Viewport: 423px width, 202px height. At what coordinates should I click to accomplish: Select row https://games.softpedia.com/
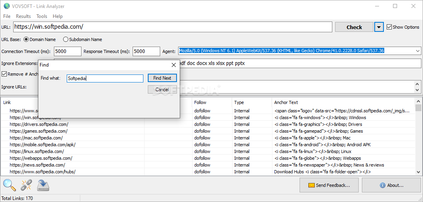tap(208, 131)
